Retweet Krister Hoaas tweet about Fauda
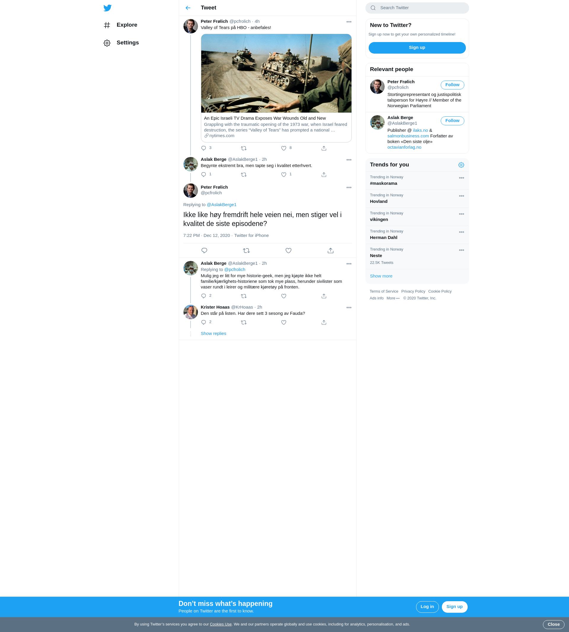 point(244,323)
